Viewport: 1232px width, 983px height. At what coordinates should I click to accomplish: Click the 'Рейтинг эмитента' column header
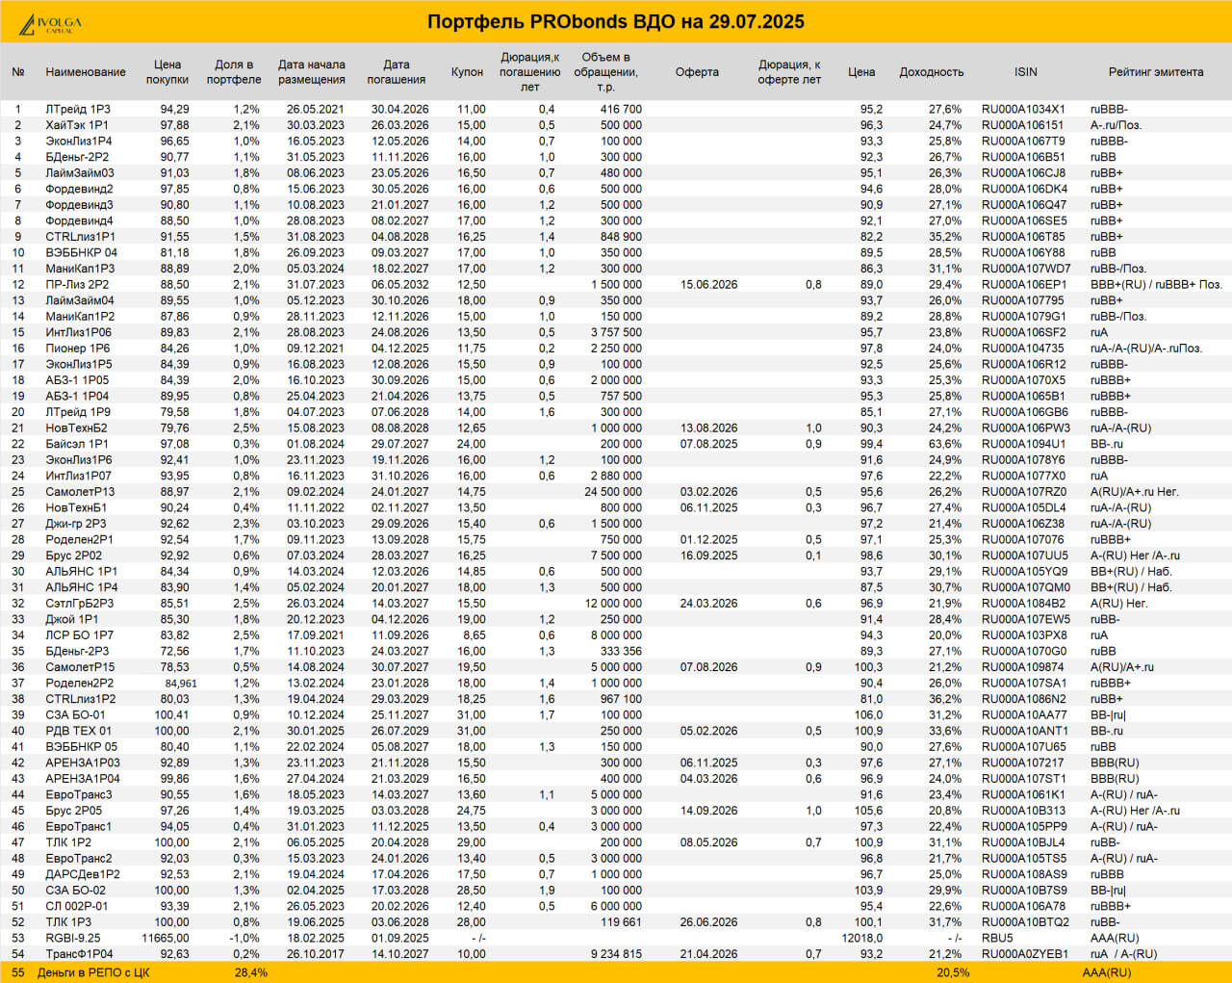pyautogui.click(x=1156, y=72)
